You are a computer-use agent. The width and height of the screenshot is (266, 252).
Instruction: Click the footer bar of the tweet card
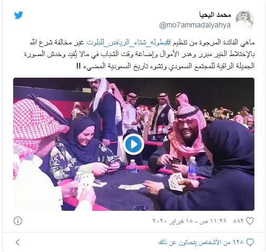134,242
